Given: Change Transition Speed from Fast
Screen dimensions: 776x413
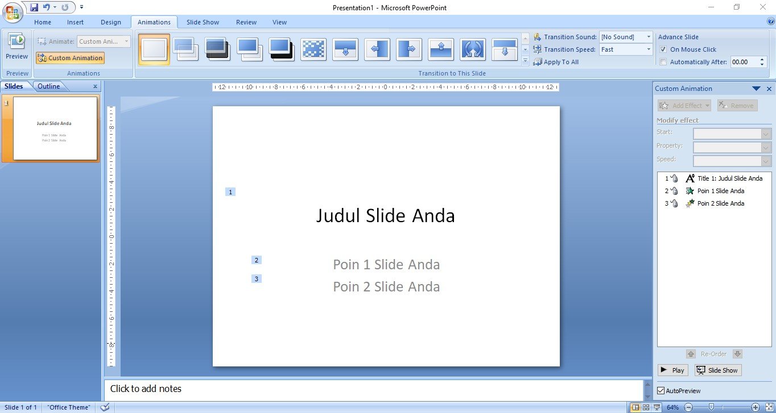Looking at the screenshot, I should click(650, 49).
